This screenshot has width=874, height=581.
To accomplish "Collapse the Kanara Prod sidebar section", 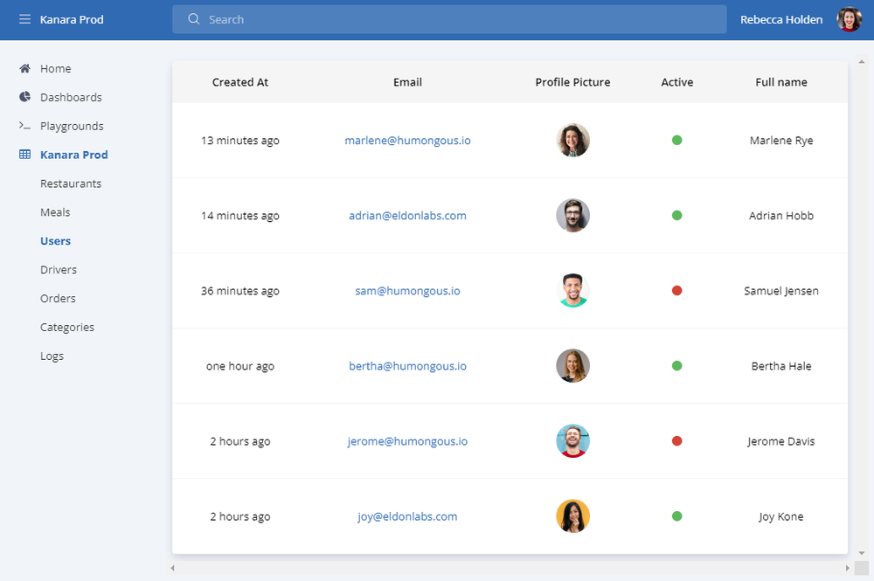I will (x=73, y=155).
